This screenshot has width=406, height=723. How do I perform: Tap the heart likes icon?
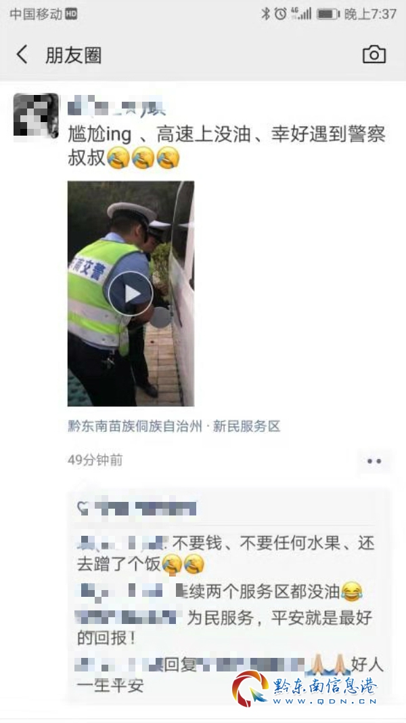pos(83,509)
